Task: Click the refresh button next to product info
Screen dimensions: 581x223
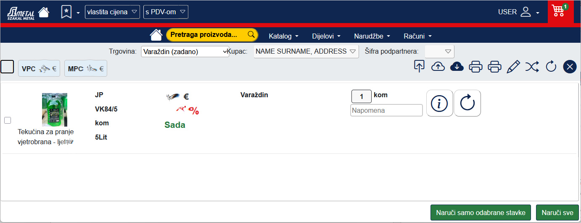Action: pos(467,103)
